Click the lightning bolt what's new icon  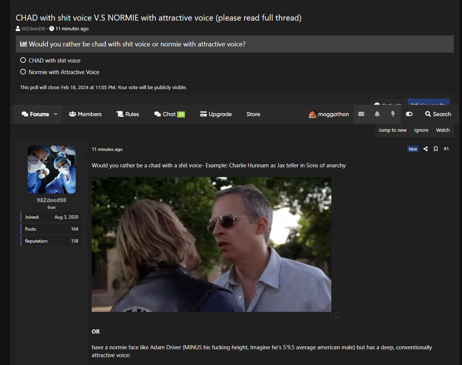(x=393, y=114)
